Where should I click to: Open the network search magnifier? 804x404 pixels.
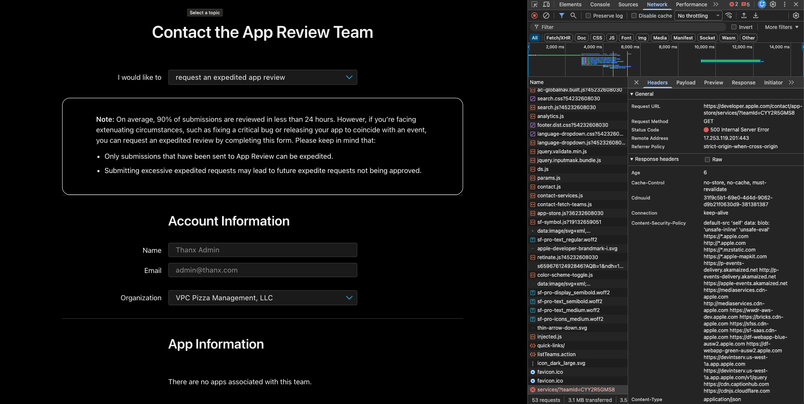coord(573,16)
